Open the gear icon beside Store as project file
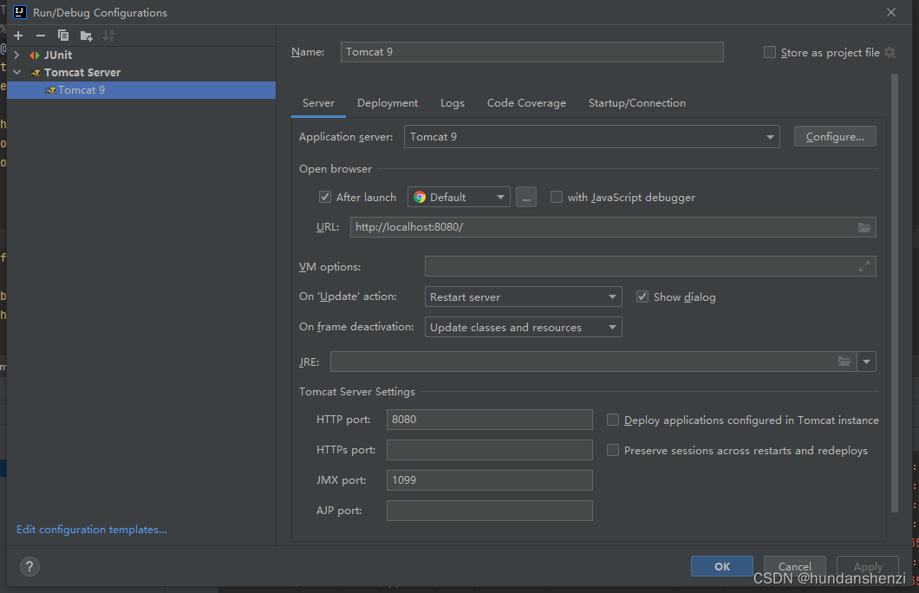This screenshot has height=593, width=919. (x=890, y=53)
